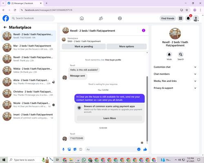The width and height of the screenshot is (204, 163).
Task: Click the shield icon in the scam warning
Action: click(79, 108)
